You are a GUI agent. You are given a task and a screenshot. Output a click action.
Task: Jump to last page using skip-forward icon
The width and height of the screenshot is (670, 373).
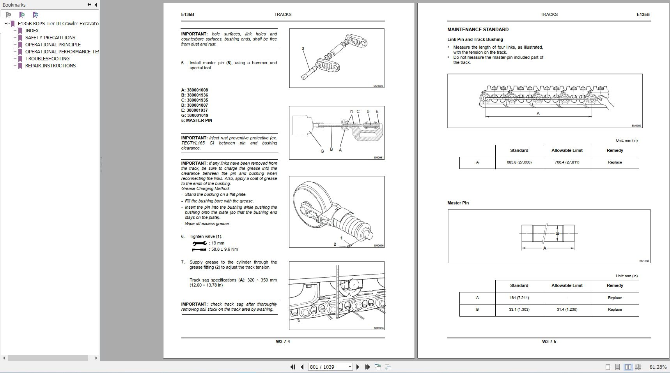pos(367,367)
